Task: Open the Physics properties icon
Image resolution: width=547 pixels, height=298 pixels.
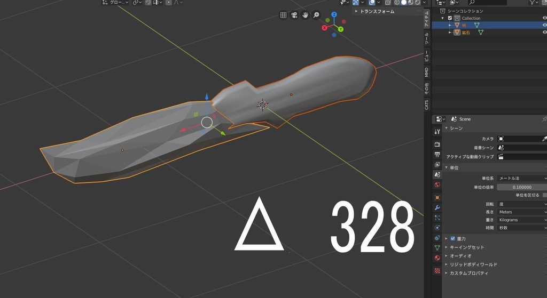Action: pyautogui.click(x=437, y=228)
